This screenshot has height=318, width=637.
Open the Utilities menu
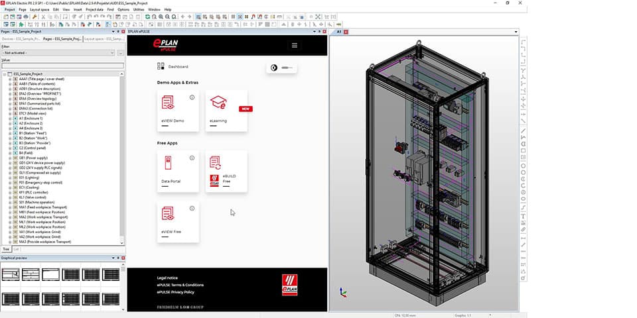tap(138, 10)
